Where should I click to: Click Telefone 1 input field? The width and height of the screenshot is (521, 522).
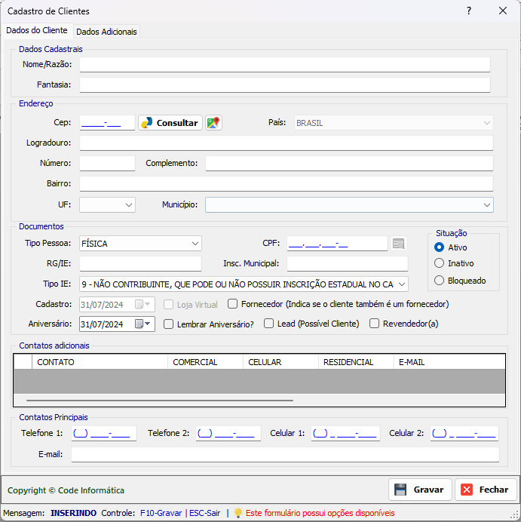104,434
